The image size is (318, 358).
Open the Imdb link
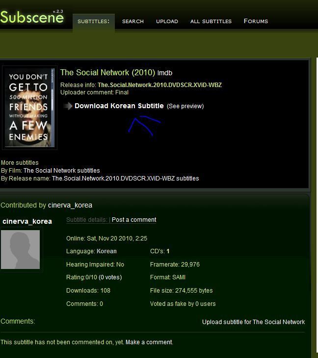[x=165, y=73]
